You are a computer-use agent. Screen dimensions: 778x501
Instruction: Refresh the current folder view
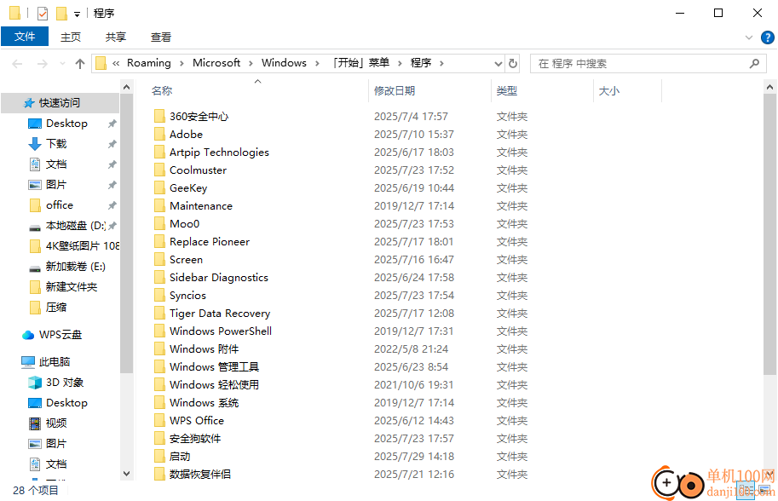coord(513,64)
